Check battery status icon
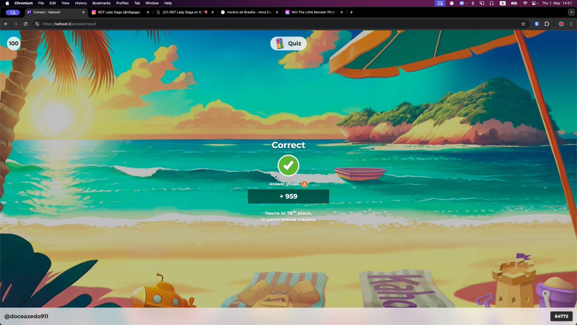Viewport: 577px width, 325px height. click(x=514, y=3)
